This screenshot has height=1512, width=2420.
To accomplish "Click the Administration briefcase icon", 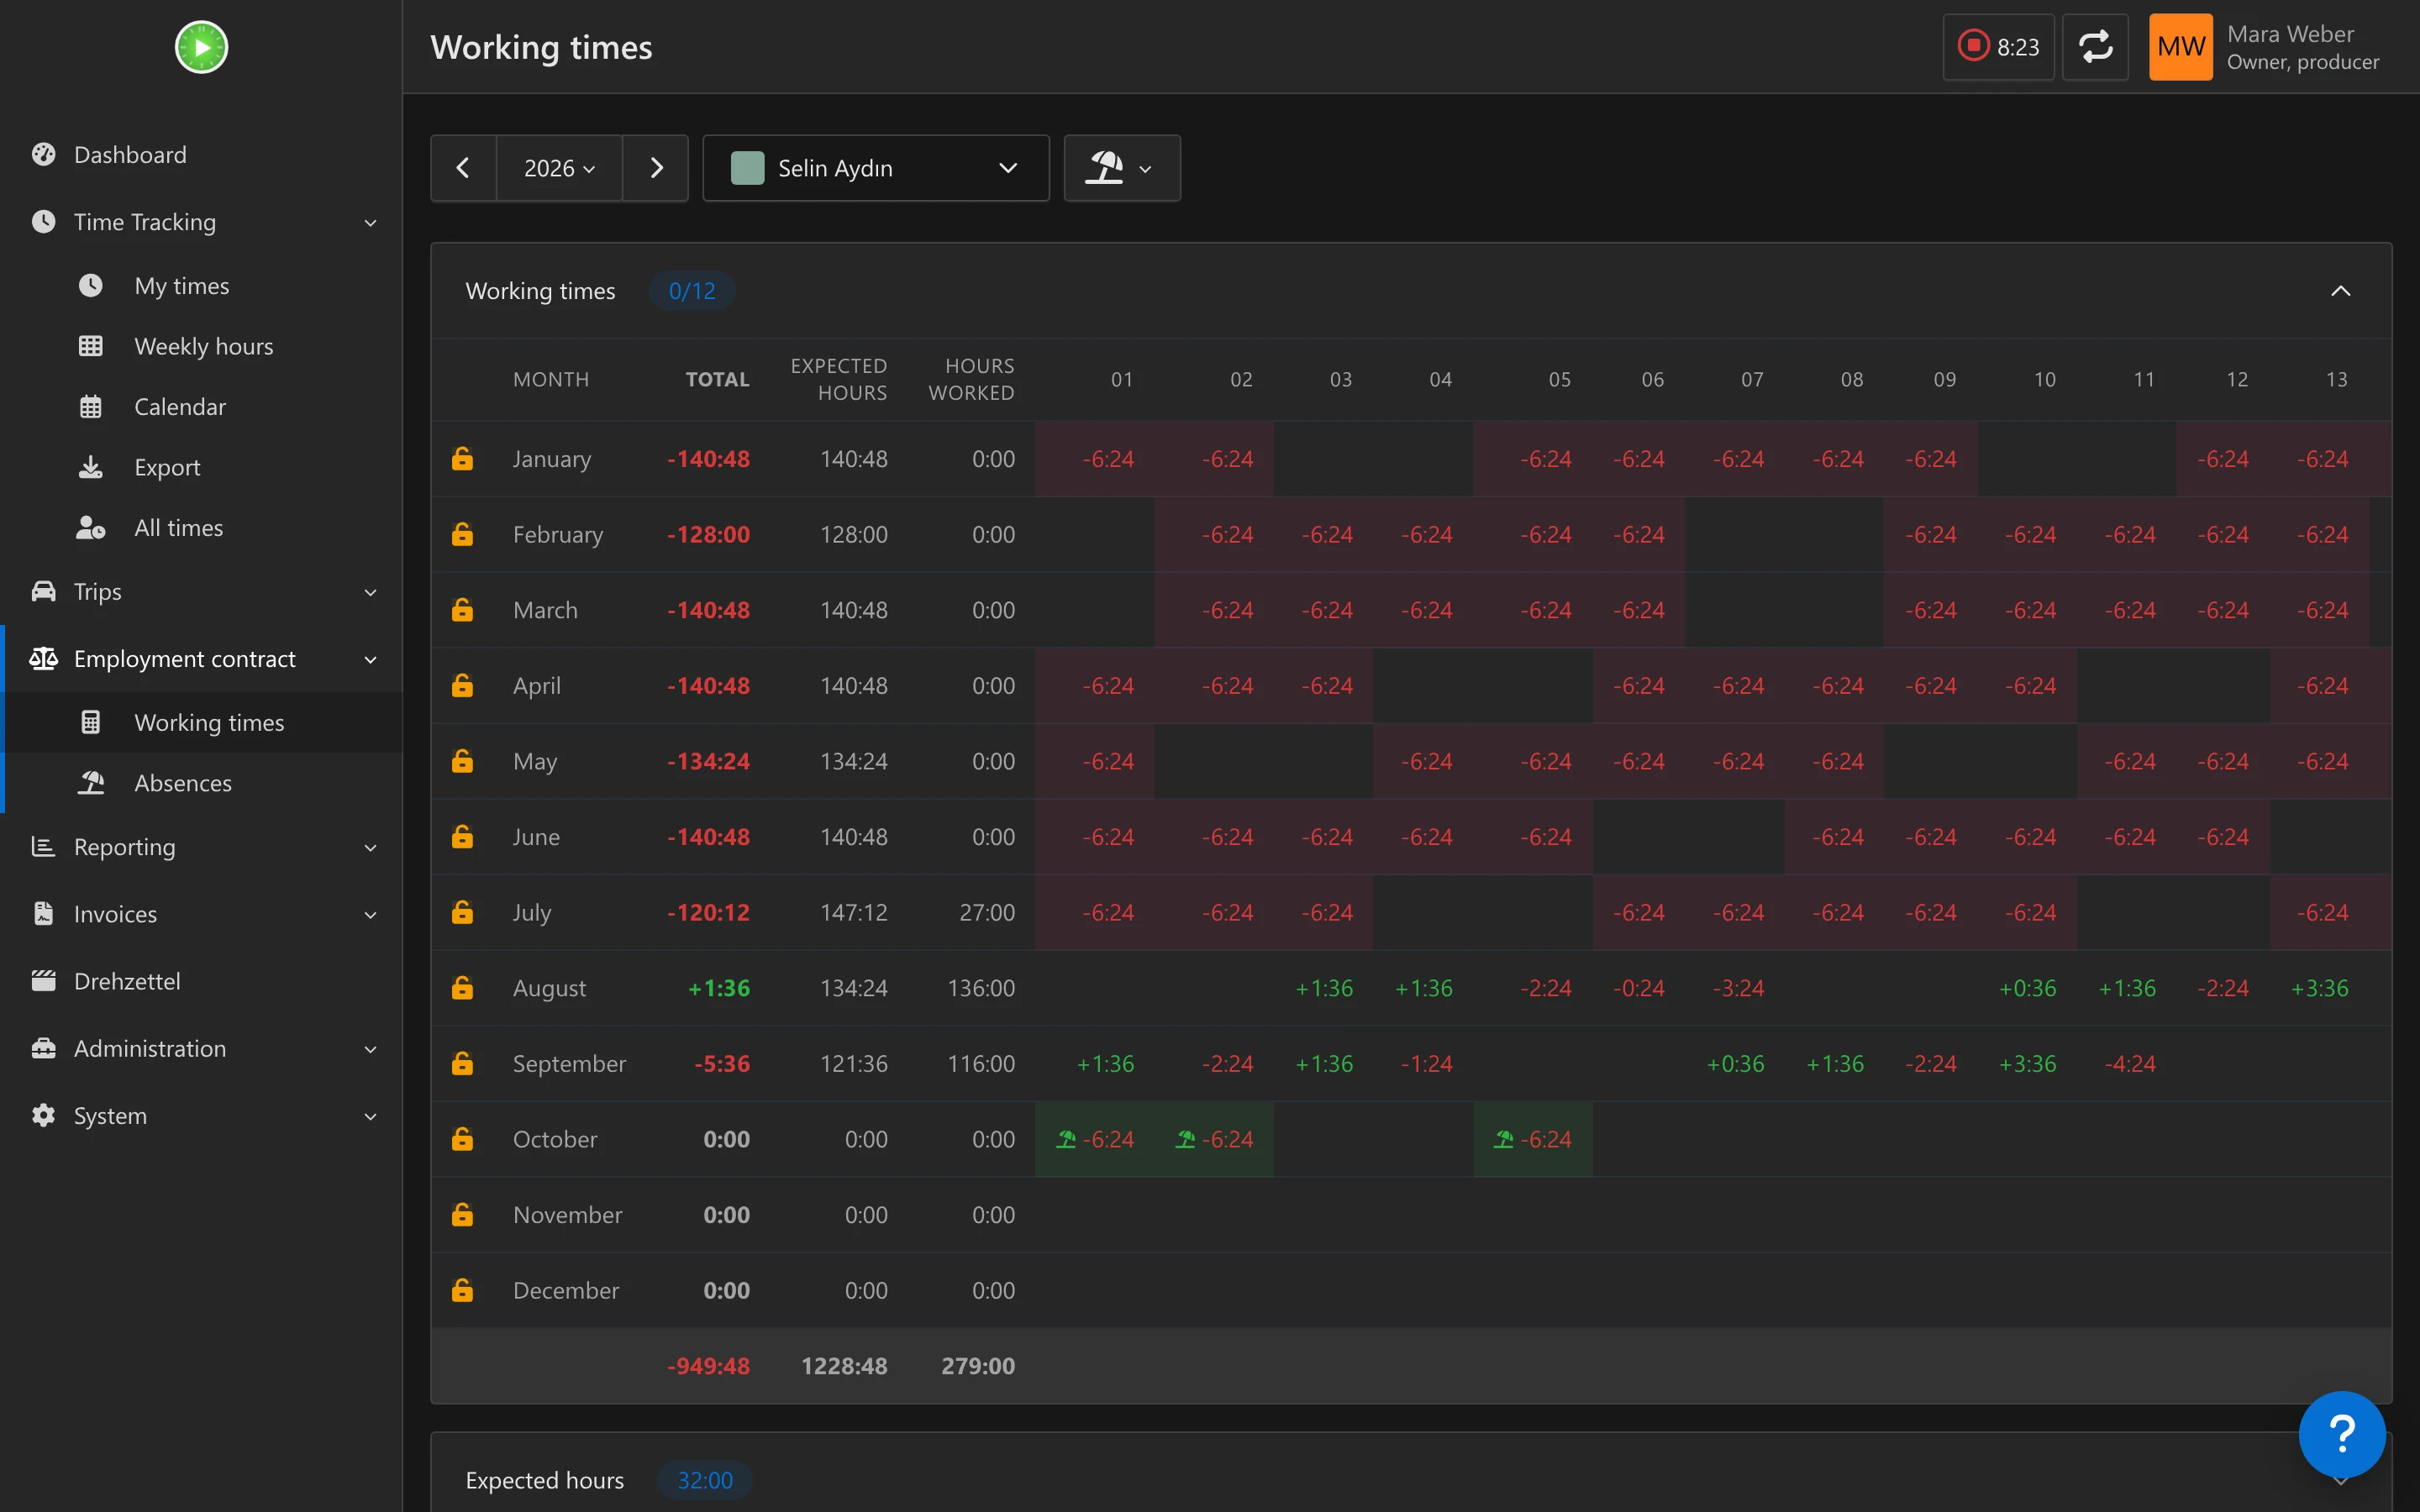I will tap(43, 1048).
